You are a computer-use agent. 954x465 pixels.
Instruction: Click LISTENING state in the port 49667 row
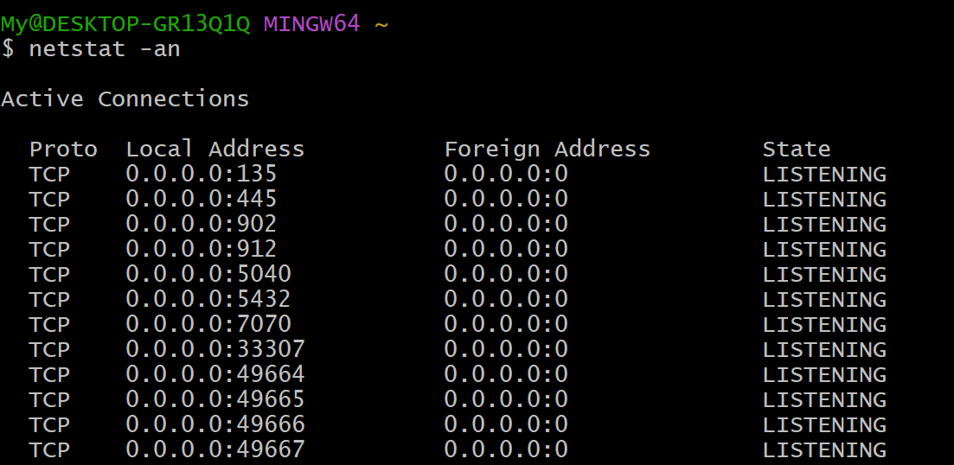pyautogui.click(x=824, y=449)
